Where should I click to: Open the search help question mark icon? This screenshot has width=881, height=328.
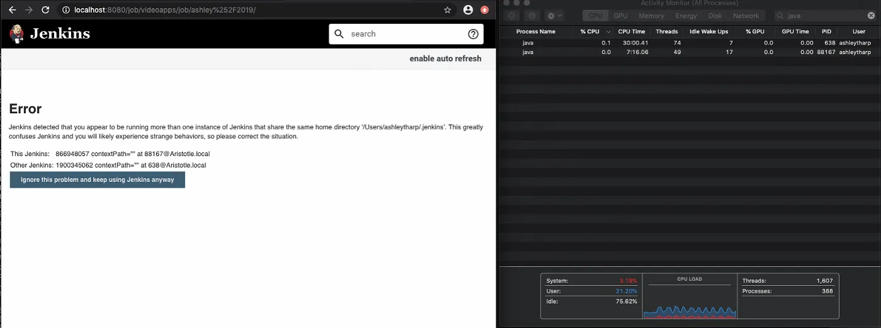pos(473,34)
